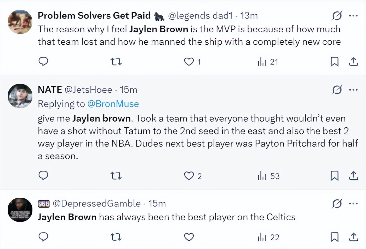Go to @JetsHoee profile handle
The height and width of the screenshot is (249, 366).
[88, 90]
